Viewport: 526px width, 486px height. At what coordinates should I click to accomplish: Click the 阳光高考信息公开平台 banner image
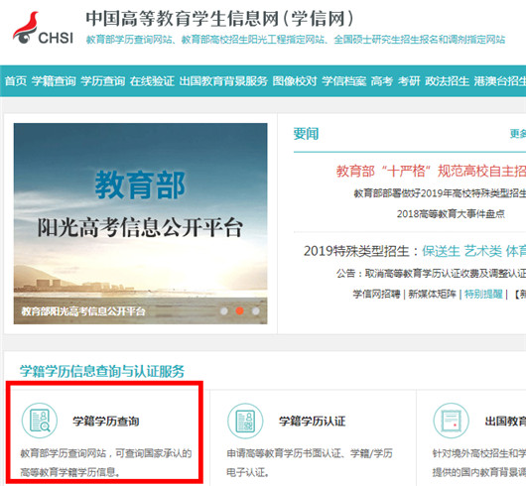[140, 223]
